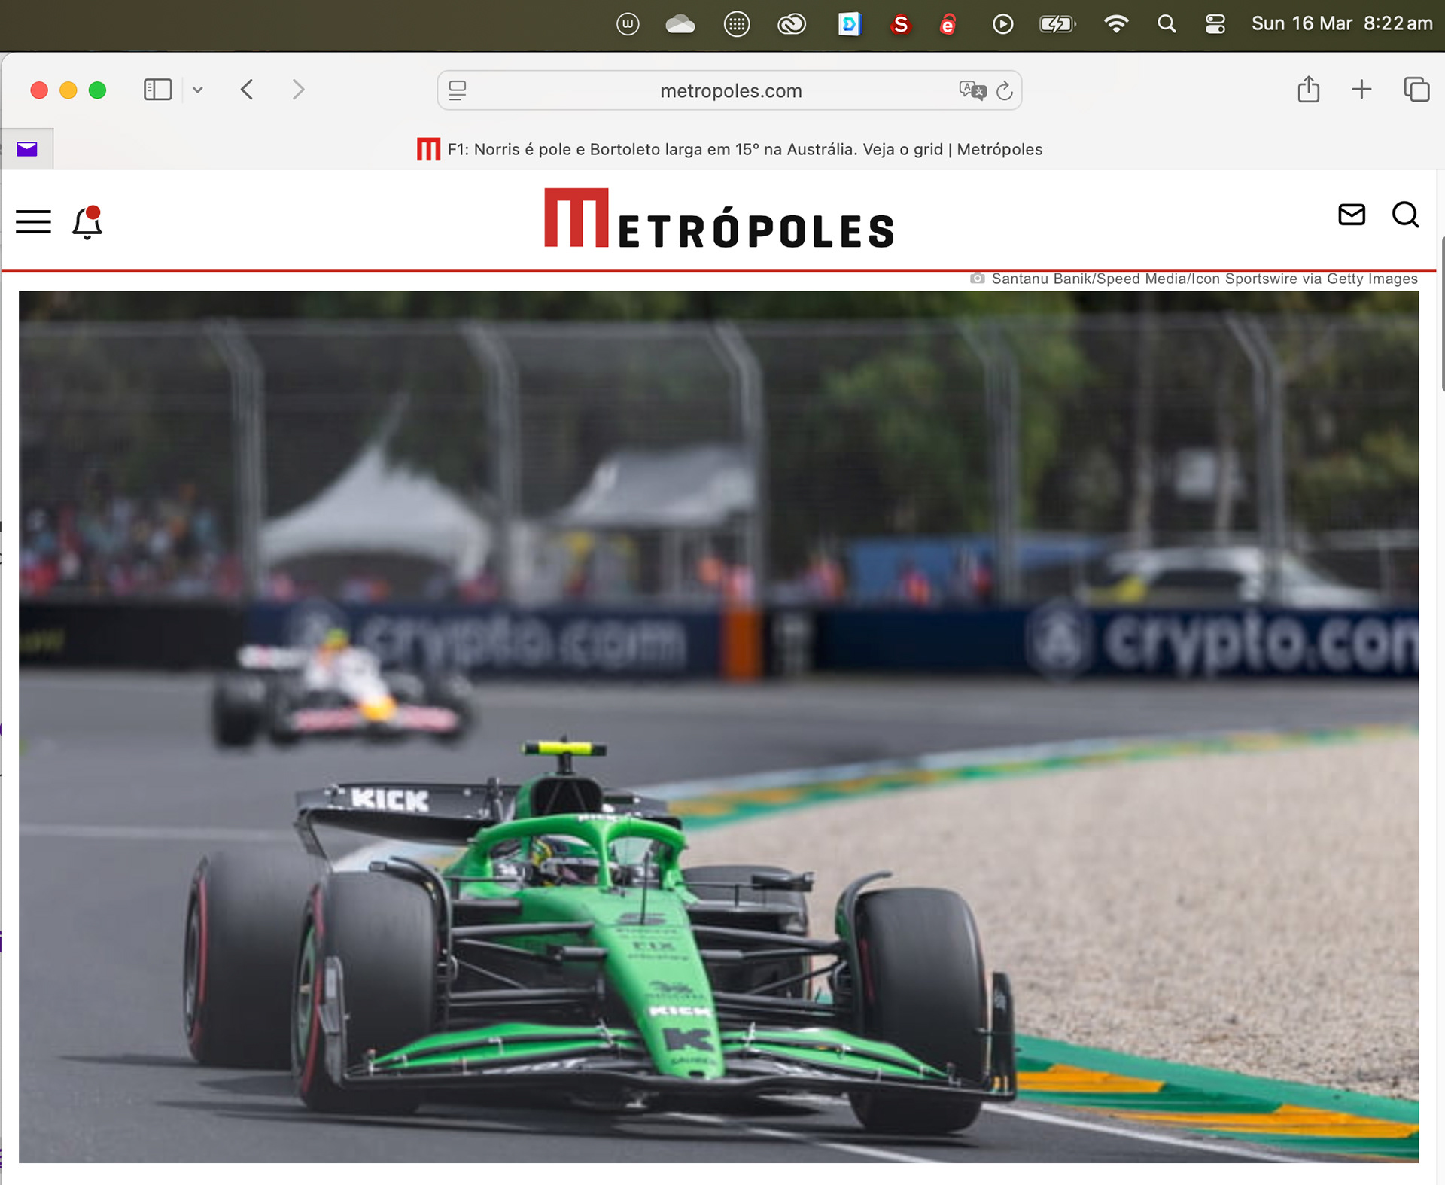The width and height of the screenshot is (1445, 1185).
Task: Open the Safari share sheet
Action: pyautogui.click(x=1308, y=90)
